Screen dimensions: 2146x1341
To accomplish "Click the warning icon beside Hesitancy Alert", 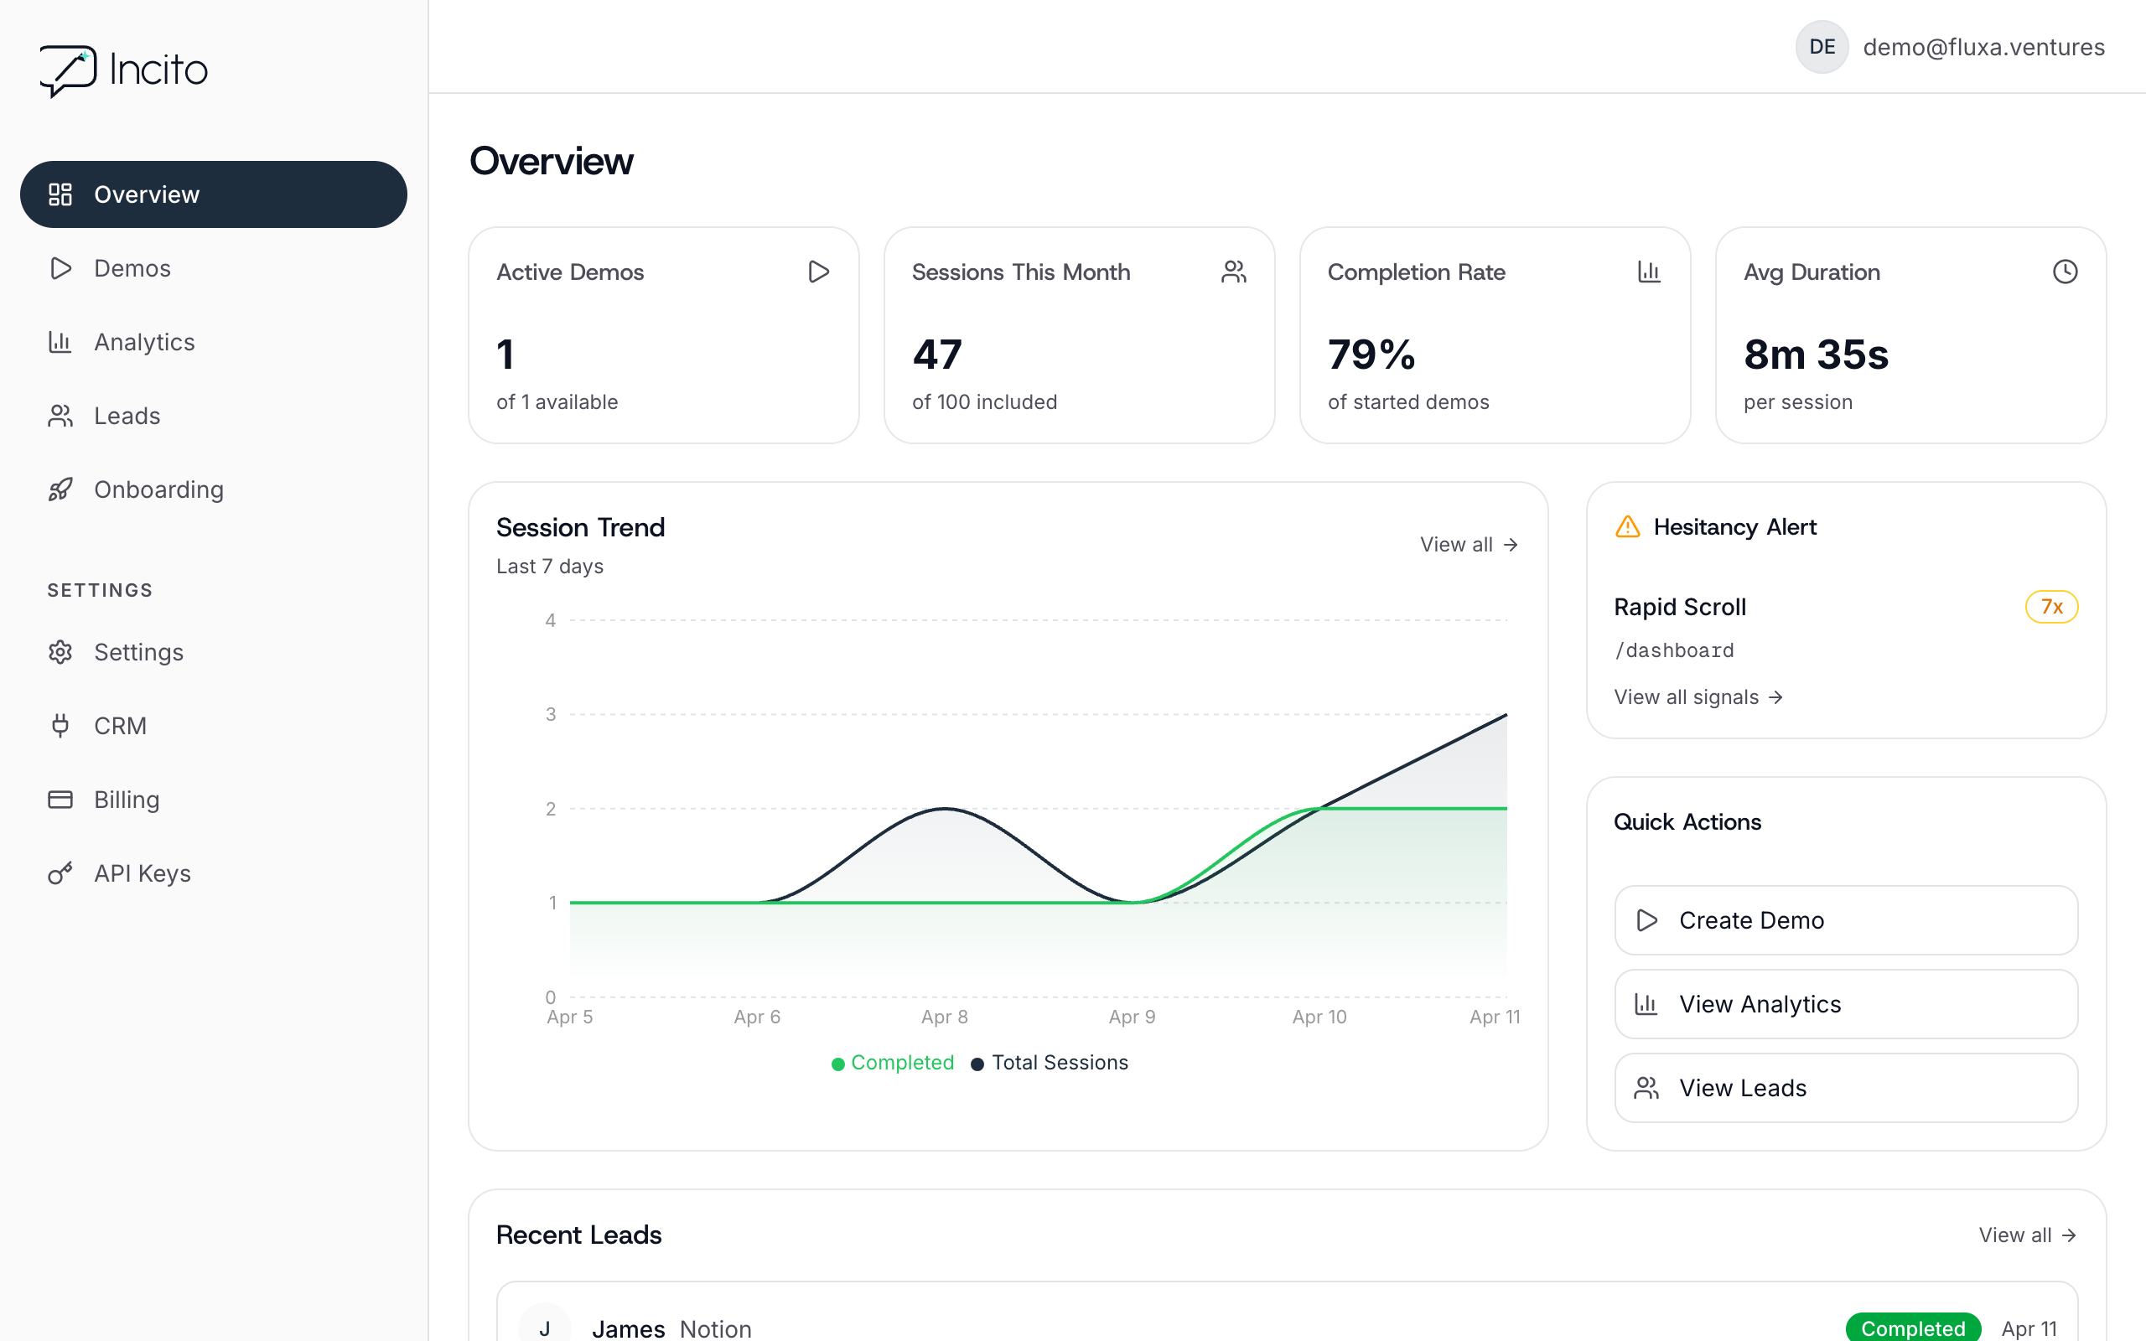I will click(x=1627, y=527).
